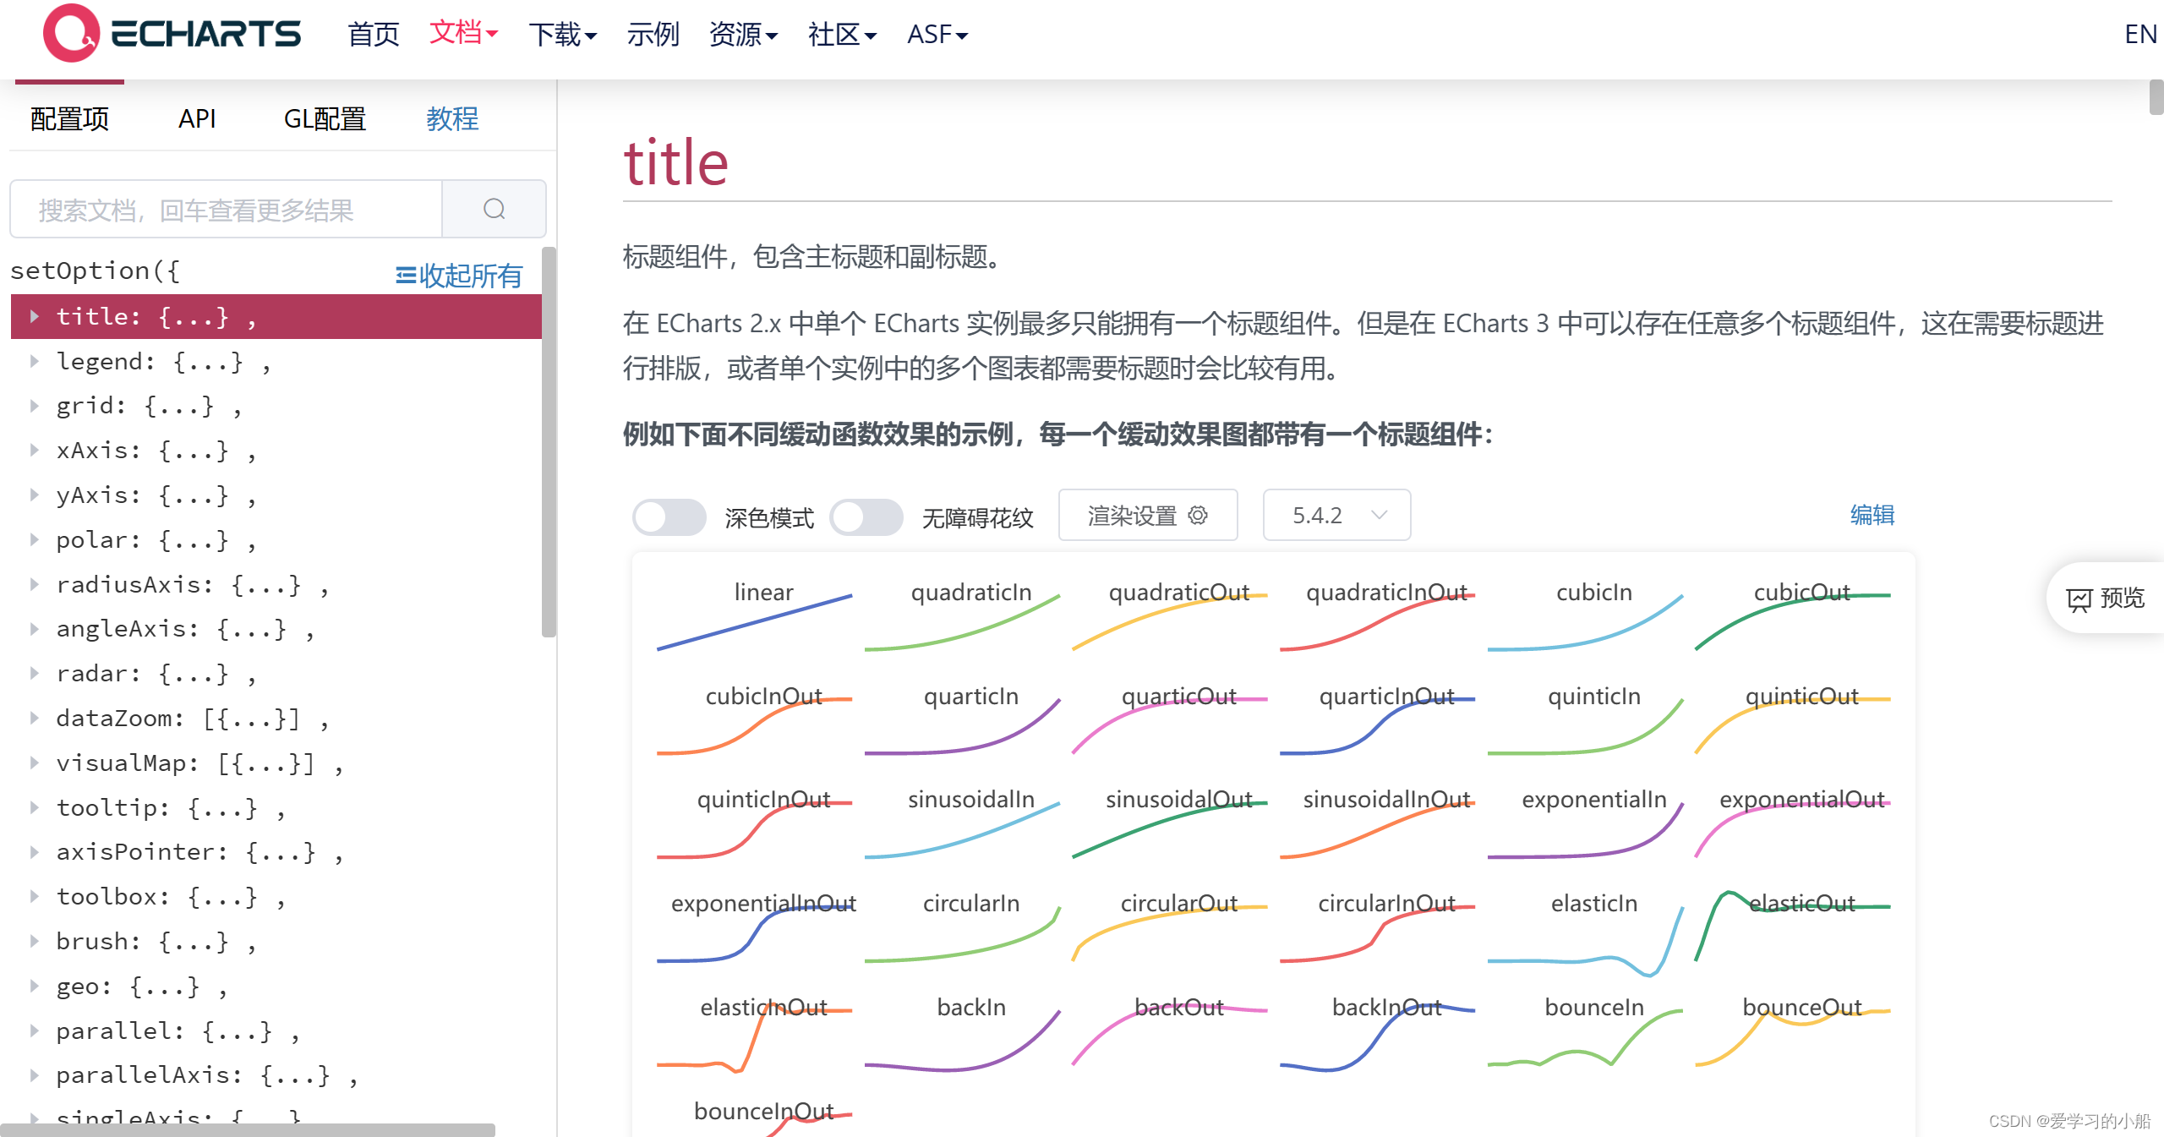The width and height of the screenshot is (2164, 1137).
Task: Click the circularIn easing chart
Action: pos(963,927)
